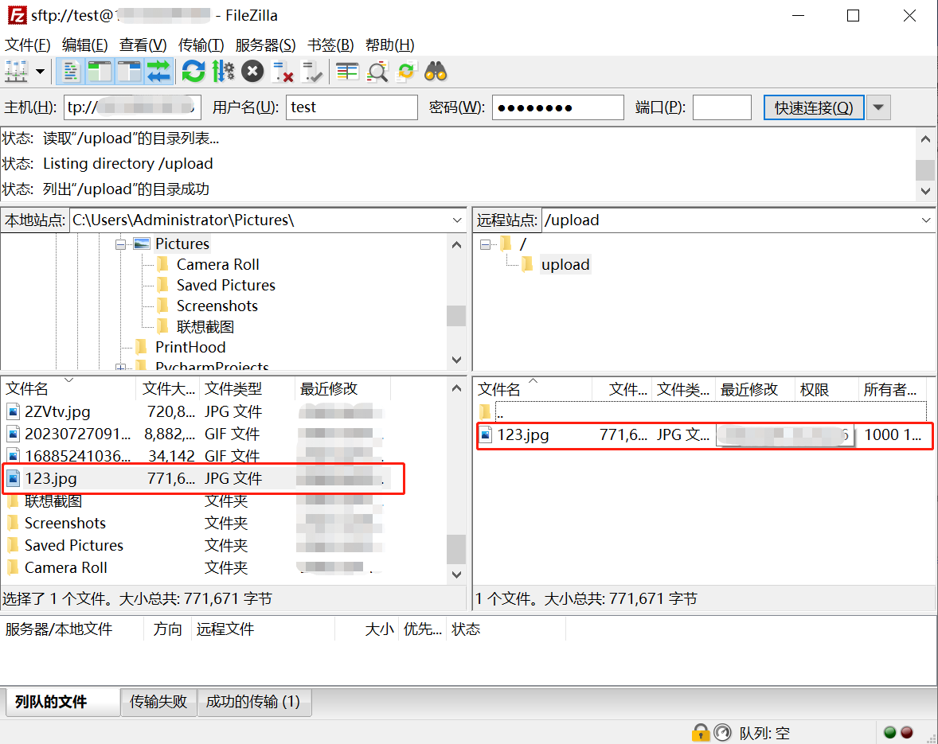Collapse the remote root folder node
The image size is (938, 744).
coord(485,244)
